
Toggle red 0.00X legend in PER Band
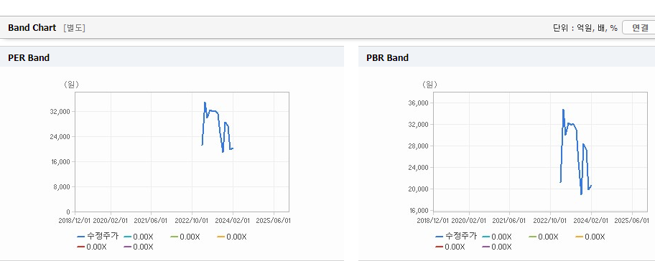(x=92, y=247)
